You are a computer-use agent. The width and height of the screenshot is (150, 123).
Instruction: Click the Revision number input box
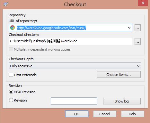(x=74, y=101)
